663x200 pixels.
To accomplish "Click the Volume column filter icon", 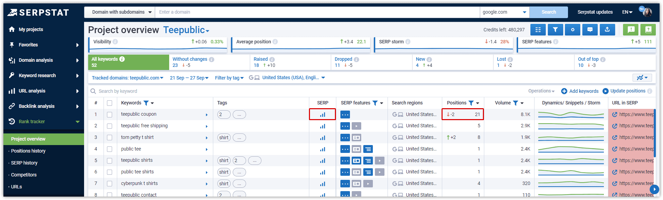I will point(515,103).
